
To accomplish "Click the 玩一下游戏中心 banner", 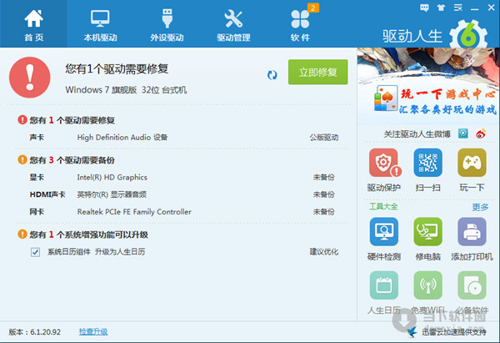I will [x=428, y=86].
